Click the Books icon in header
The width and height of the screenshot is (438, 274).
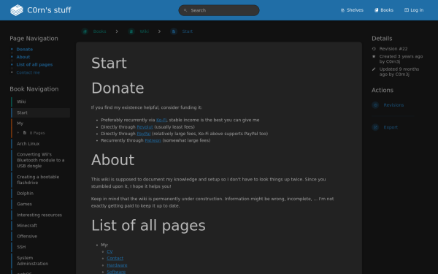[x=376, y=10]
